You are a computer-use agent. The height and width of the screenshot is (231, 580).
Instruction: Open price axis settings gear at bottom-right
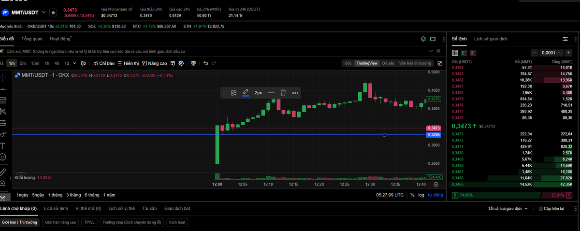[436, 184]
